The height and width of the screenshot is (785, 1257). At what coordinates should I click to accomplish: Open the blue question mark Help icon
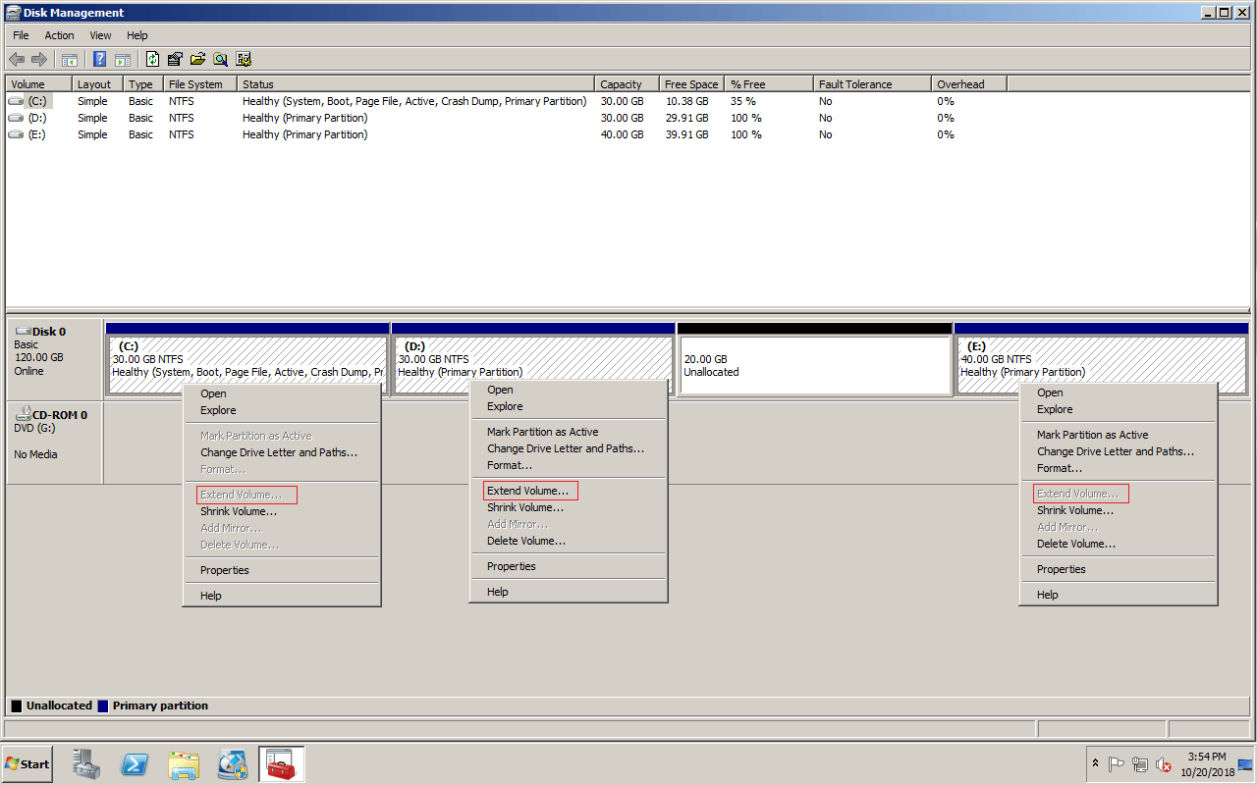tap(99, 59)
